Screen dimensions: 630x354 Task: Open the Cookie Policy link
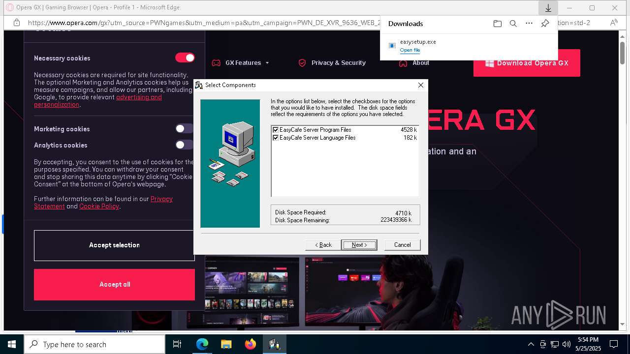pos(99,206)
